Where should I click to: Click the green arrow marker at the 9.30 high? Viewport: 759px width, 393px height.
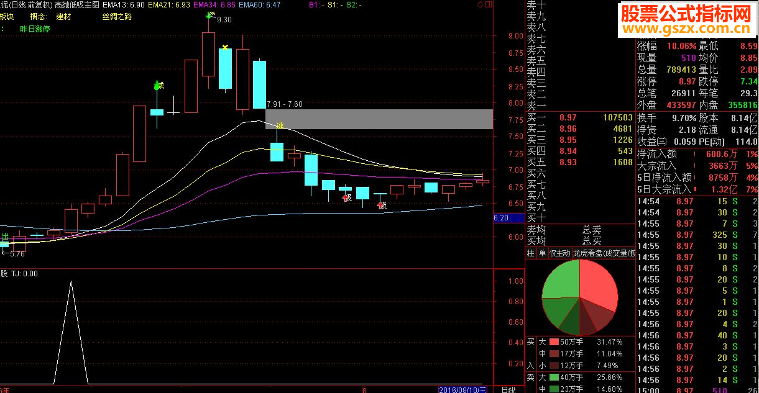tap(209, 15)
